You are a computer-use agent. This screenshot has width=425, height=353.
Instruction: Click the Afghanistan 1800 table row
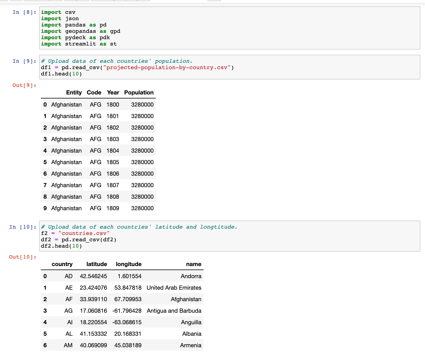pyautogui.click(x=98, y=105)
